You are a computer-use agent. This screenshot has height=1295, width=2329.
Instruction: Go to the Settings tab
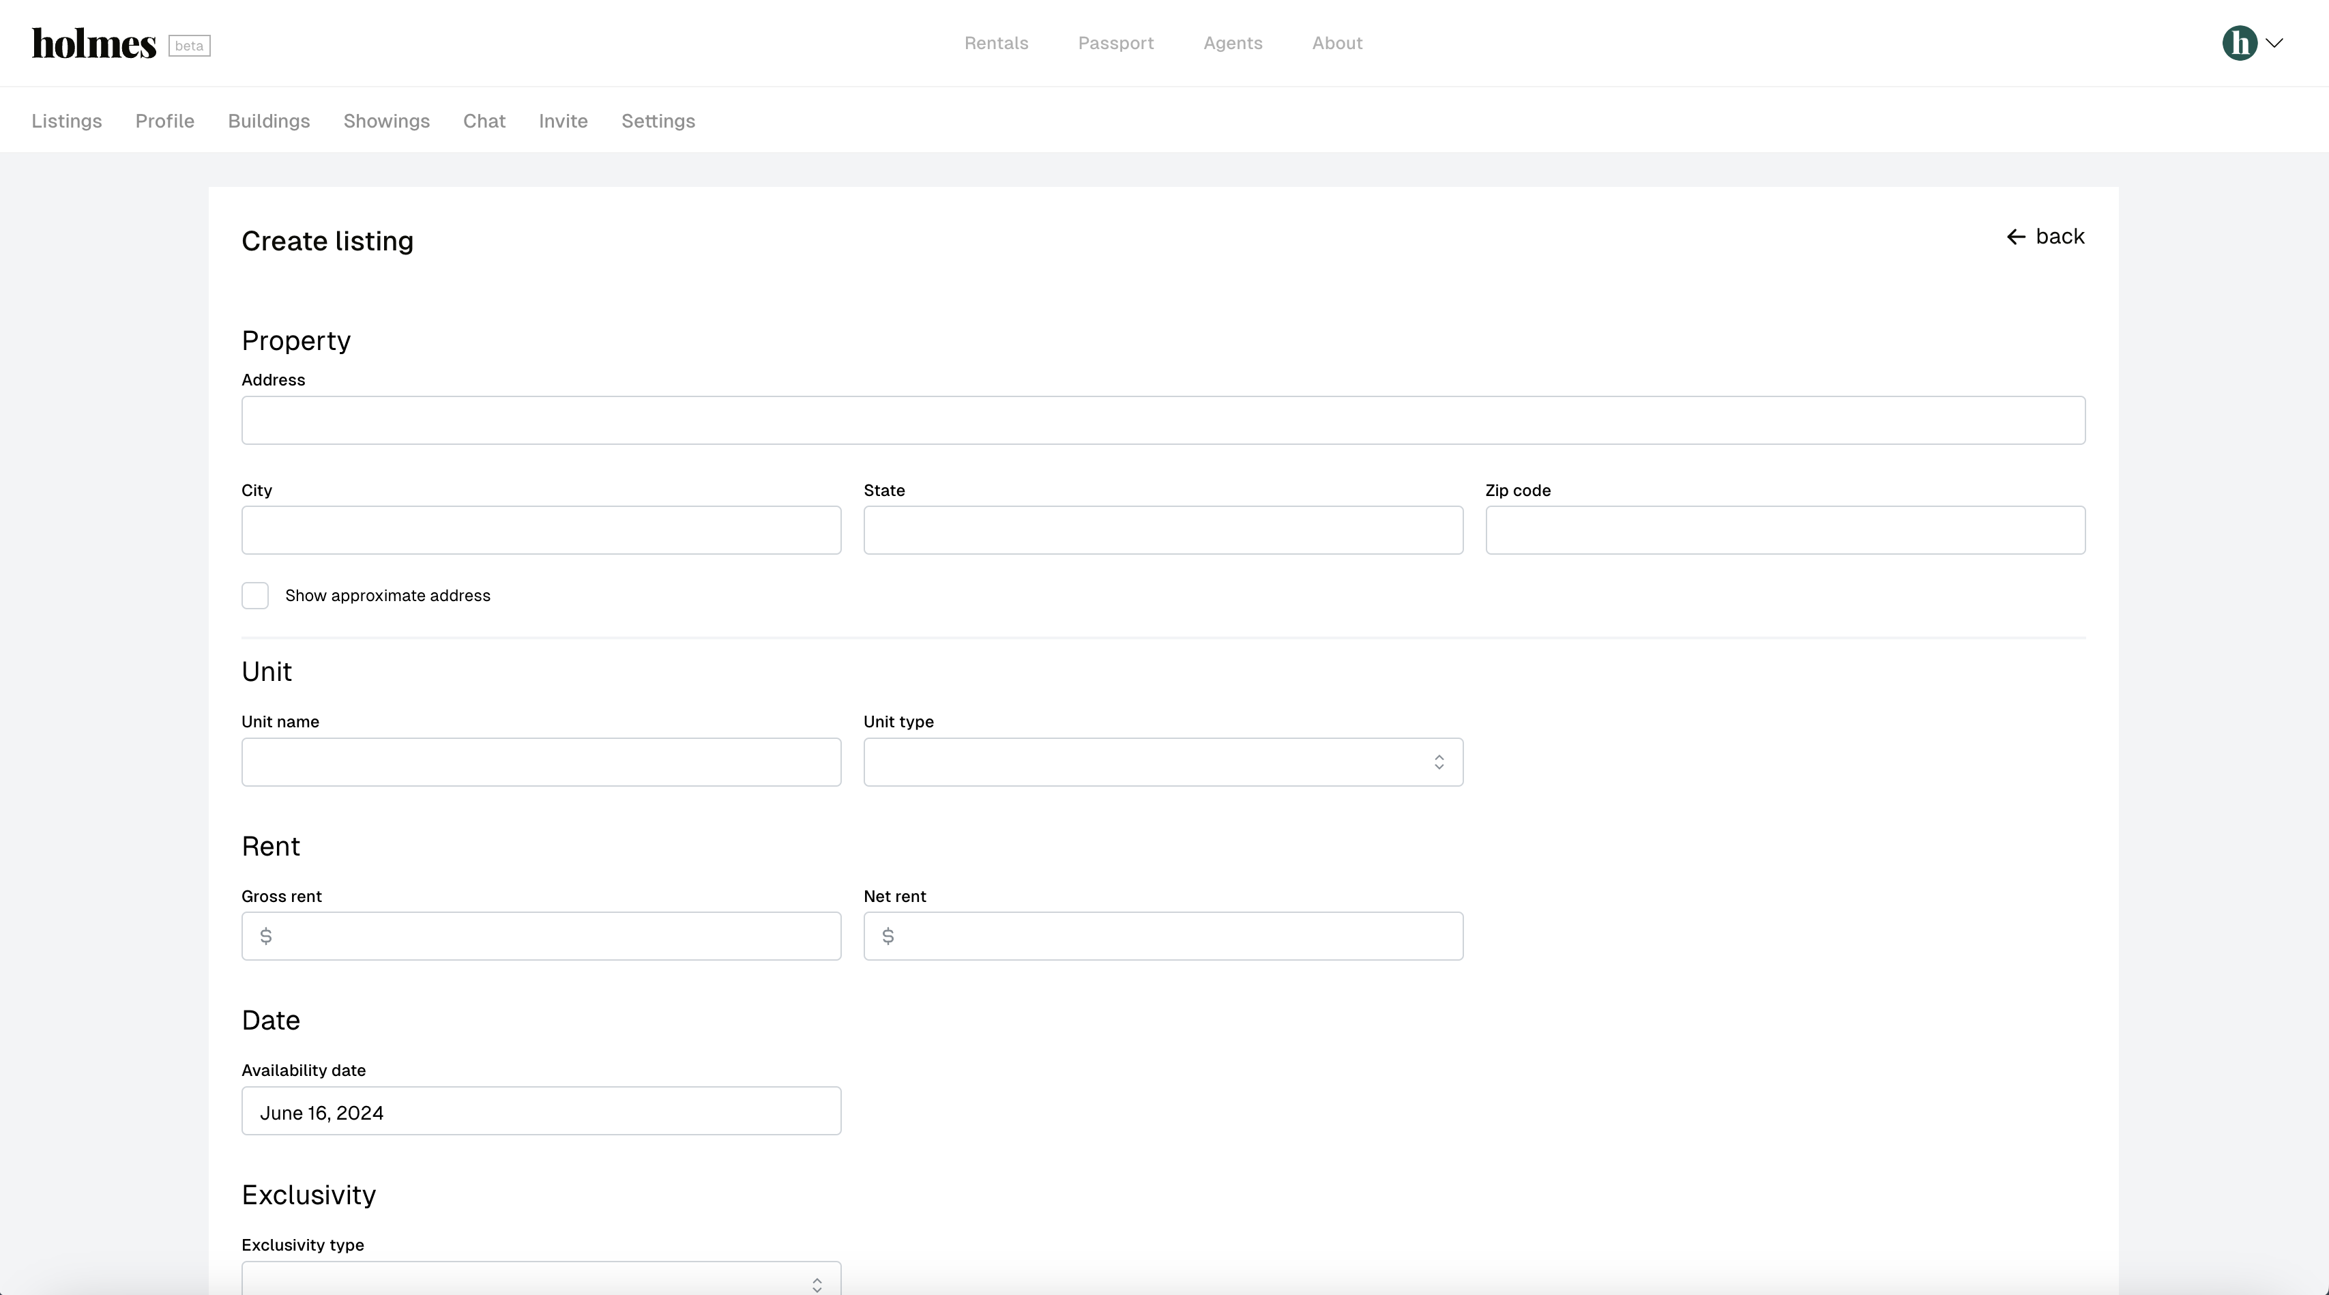658,121
